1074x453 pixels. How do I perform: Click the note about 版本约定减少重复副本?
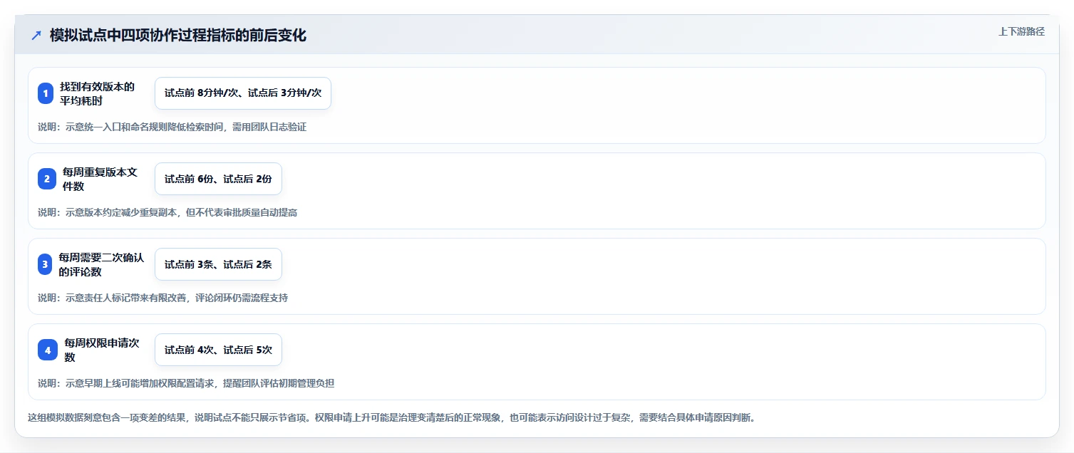[x=167, y=212]
